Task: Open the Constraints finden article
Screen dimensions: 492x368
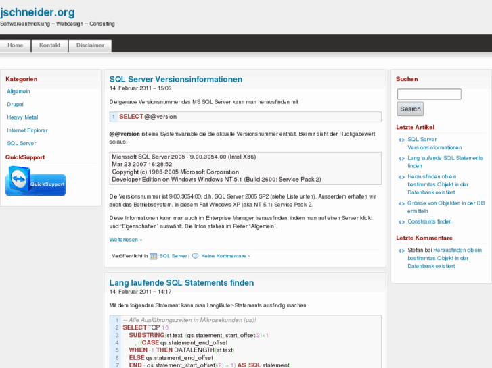Action: pyautogui.click(x=430, y=221)
